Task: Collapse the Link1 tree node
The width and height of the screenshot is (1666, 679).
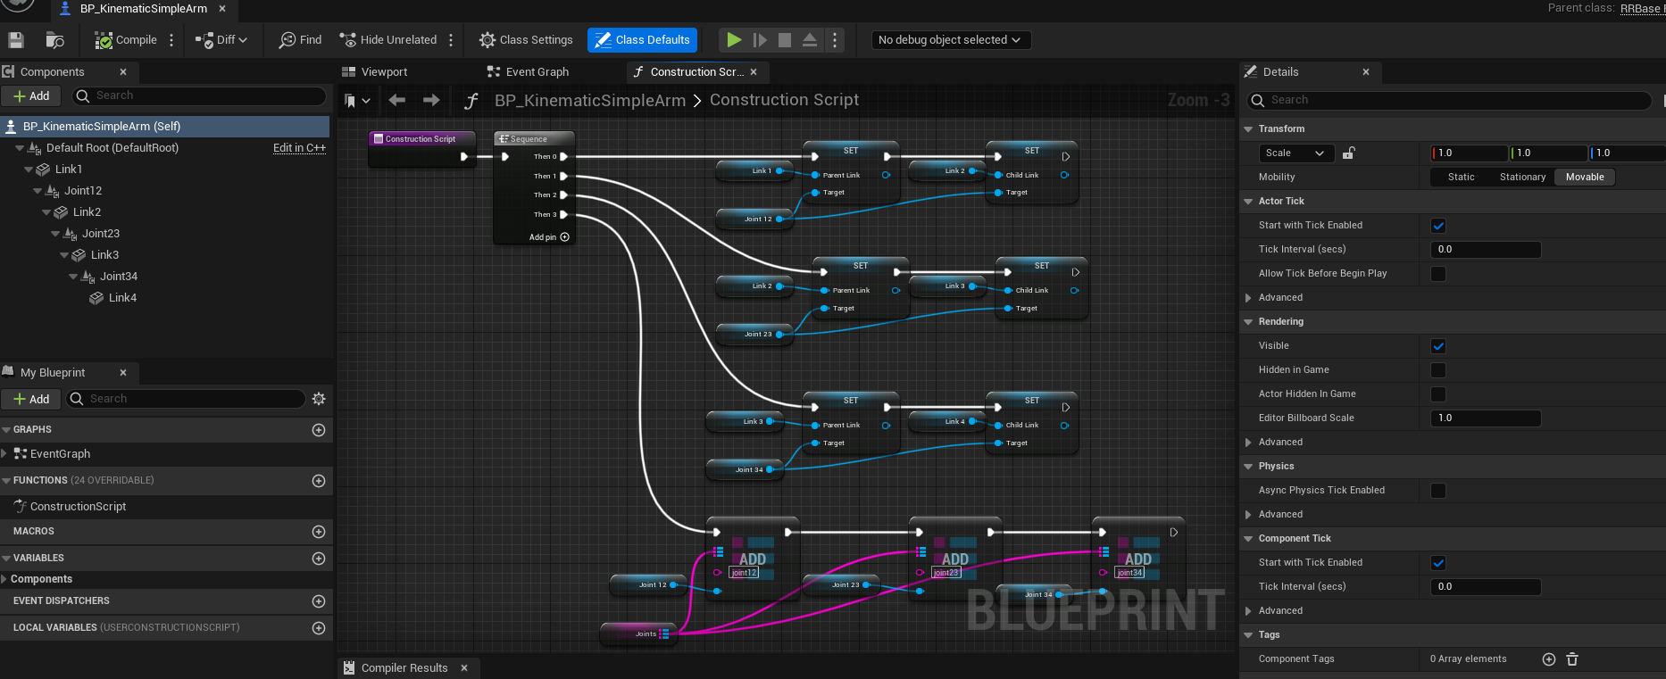Action: click(29, 170)
